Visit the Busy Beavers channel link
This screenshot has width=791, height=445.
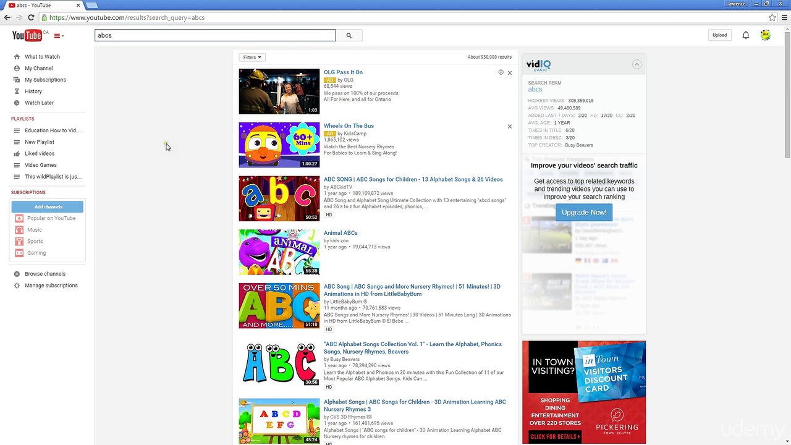tap(345, 359)
